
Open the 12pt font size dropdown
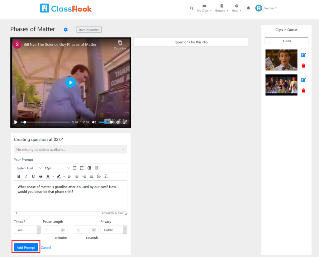point(57,168)
